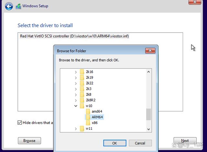The image size is (207, 152).
Task: Click the folder tree scroll up arrow
Action: click(x=148, y=72)
